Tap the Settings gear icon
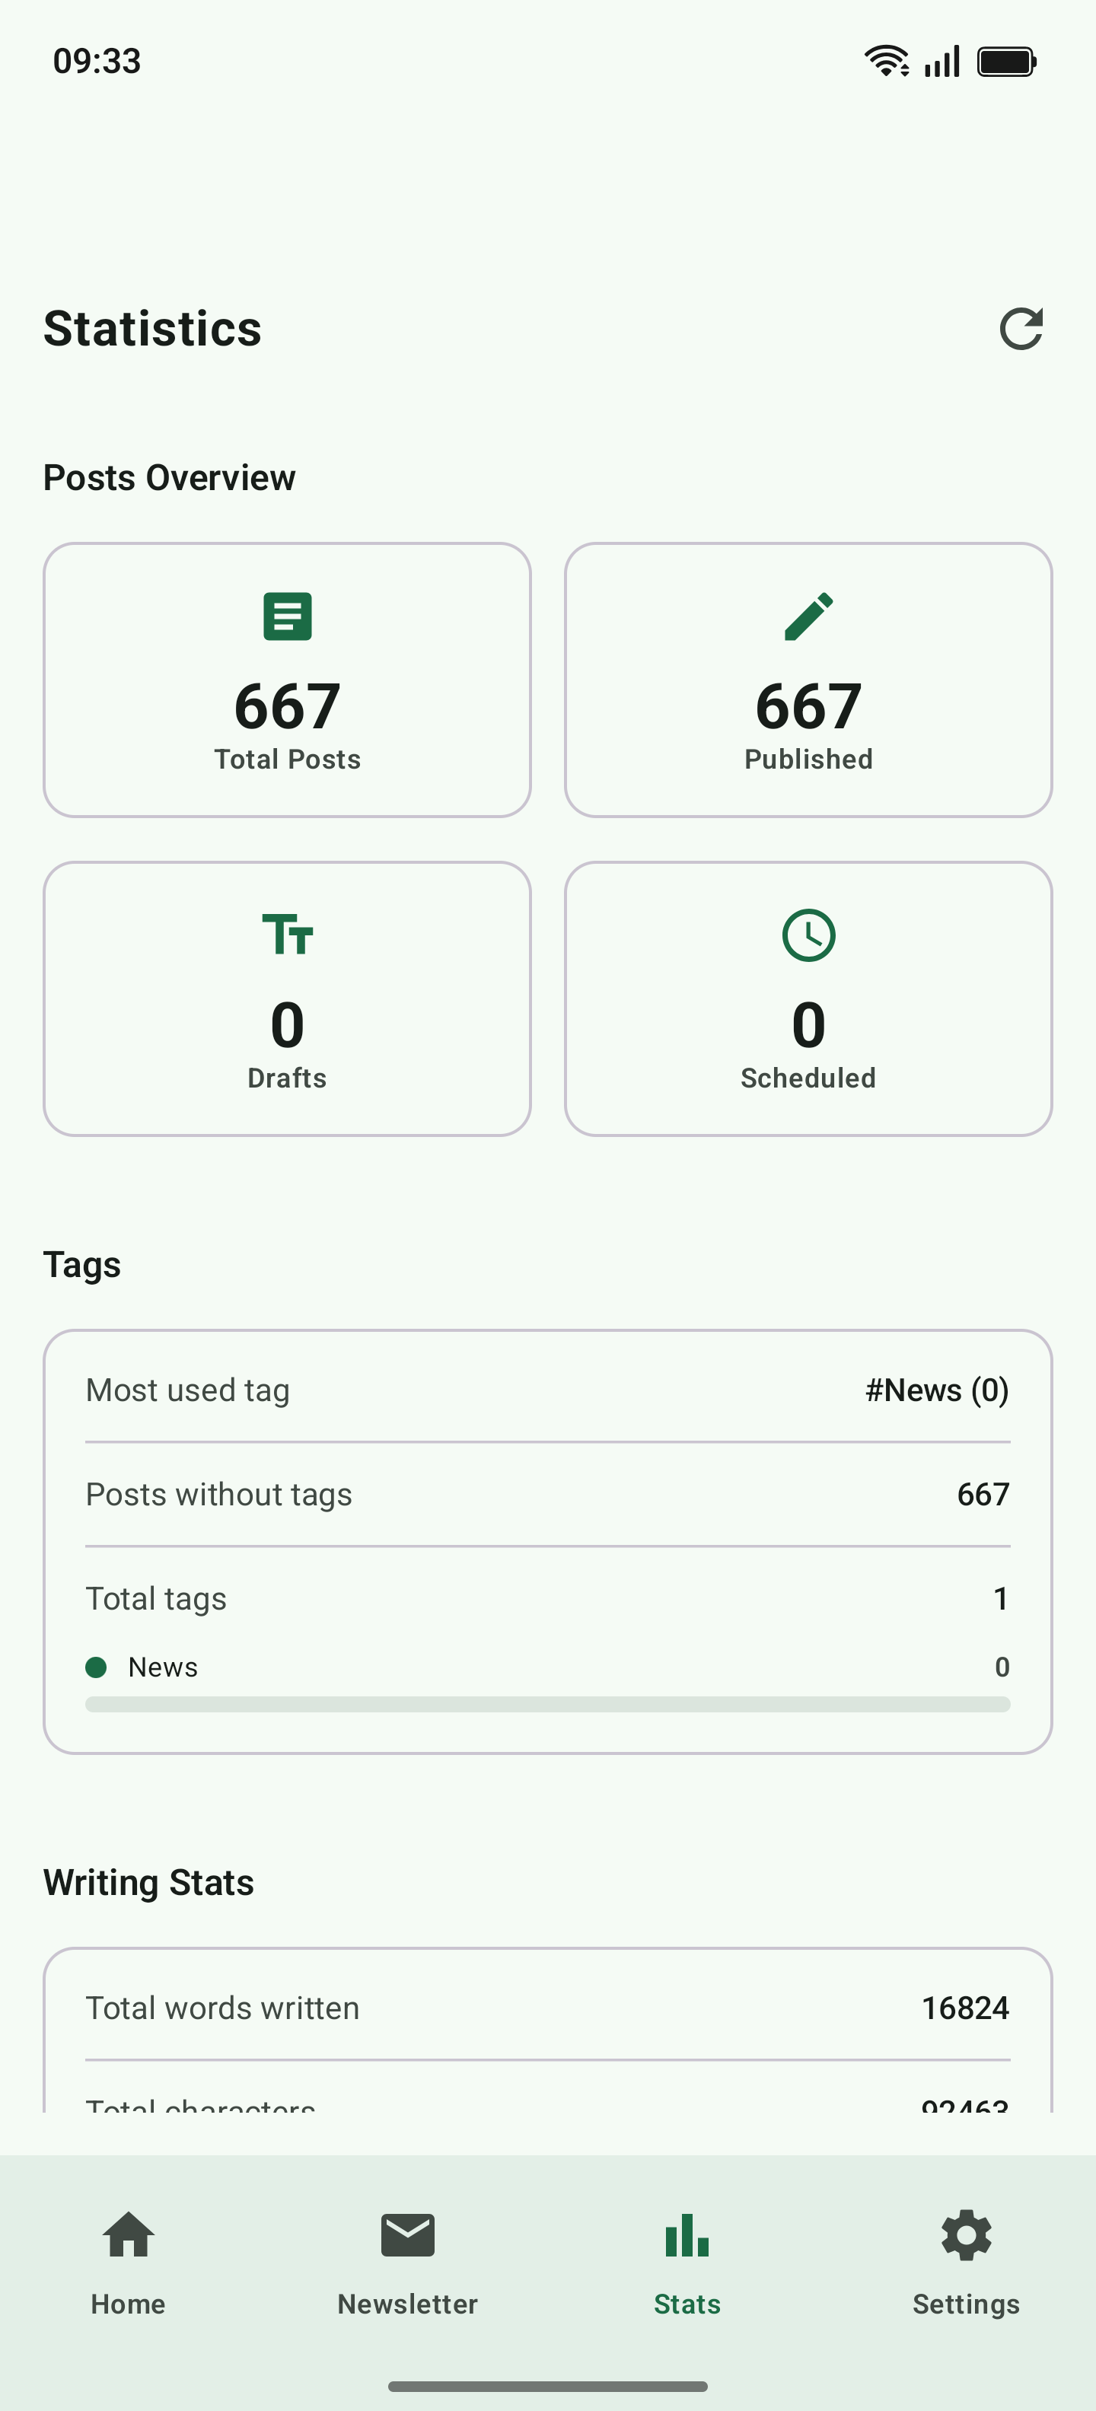The height and width of the screenshot is (2411, 1096). [966, 2235]
